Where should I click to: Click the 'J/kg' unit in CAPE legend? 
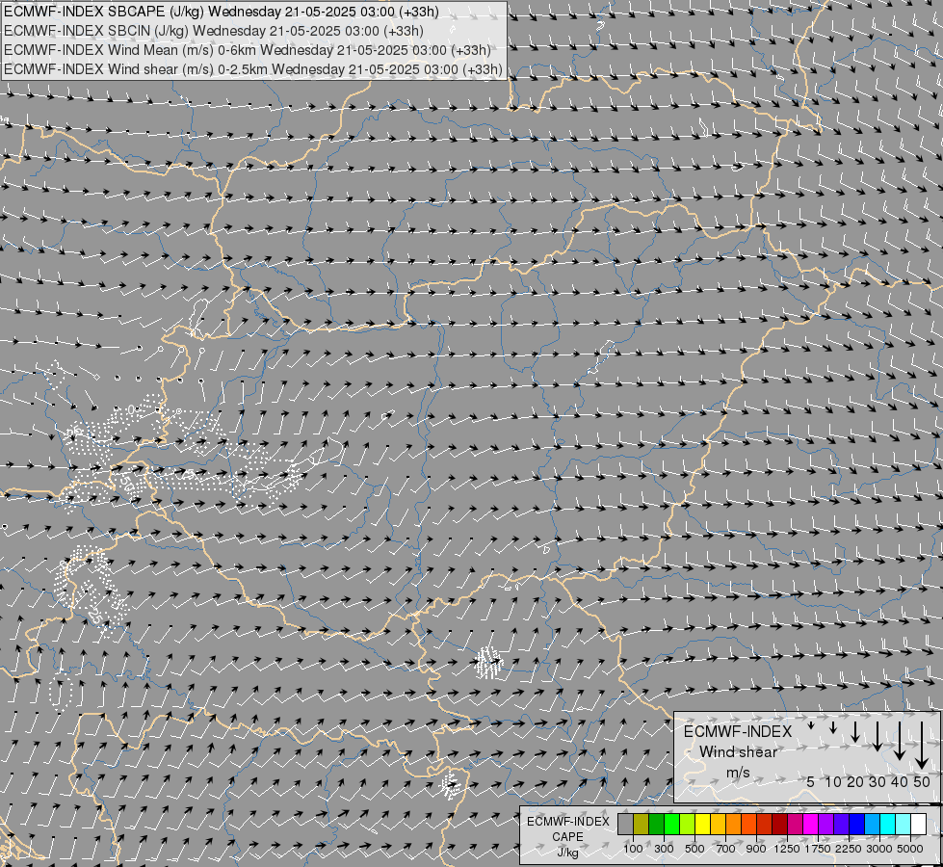(567, 853)
